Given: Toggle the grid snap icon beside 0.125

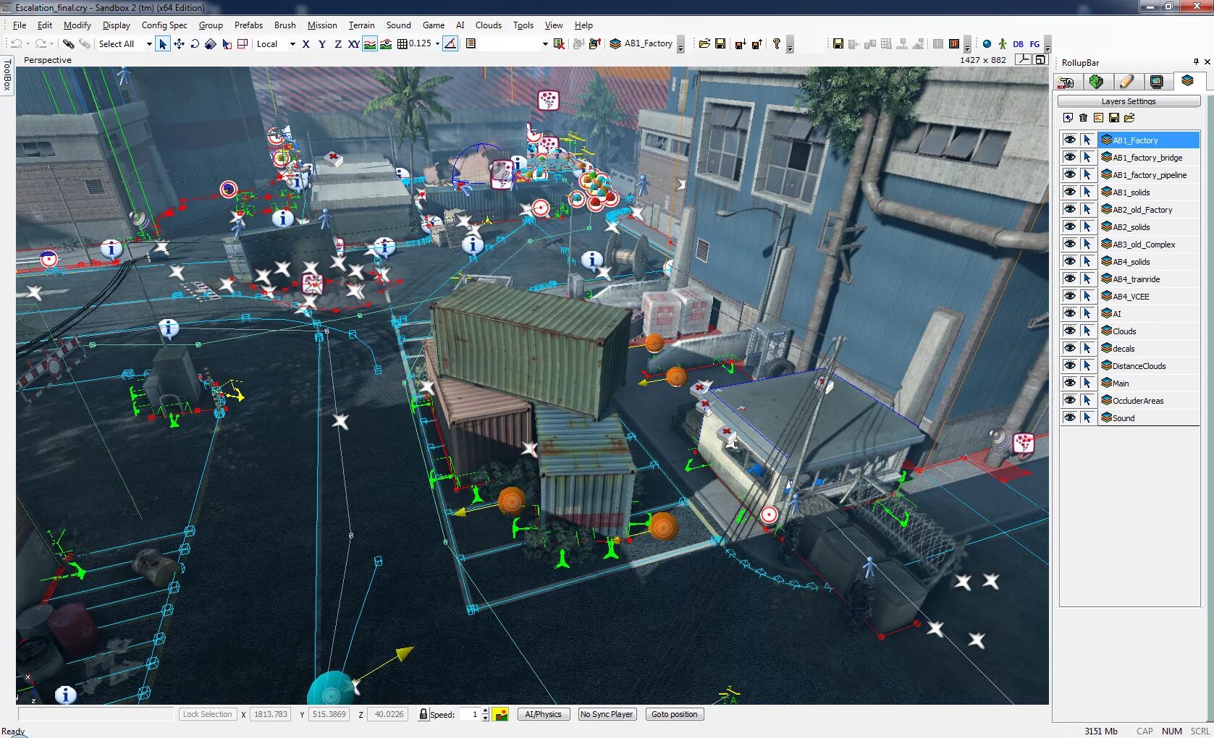Looking at the screenshot, I should [402, 43].
